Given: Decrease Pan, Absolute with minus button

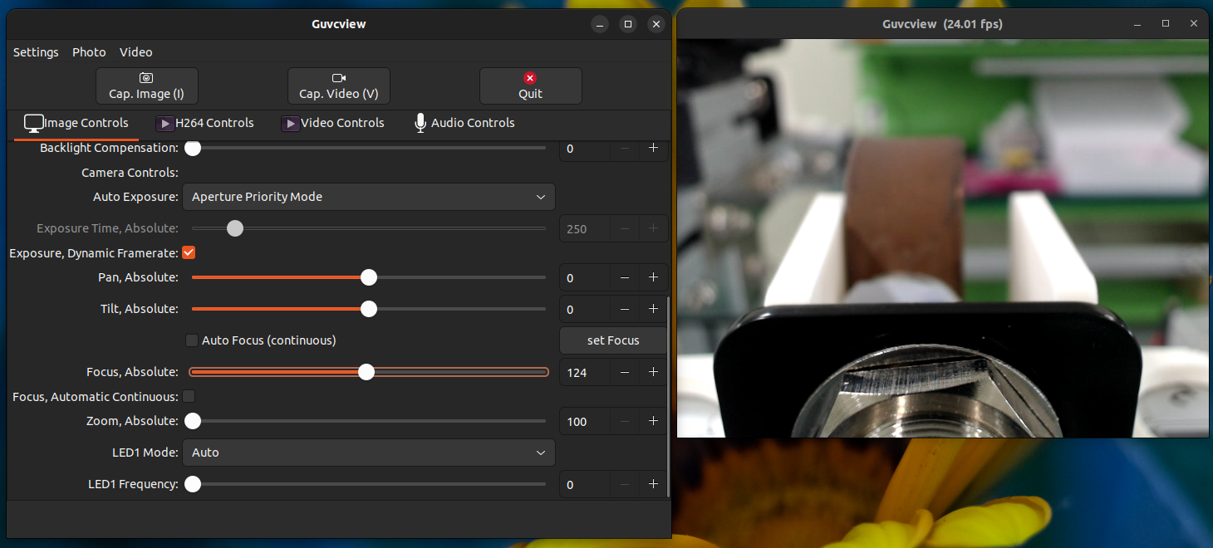Looking at the screenshot, I should tap(625, 277).
